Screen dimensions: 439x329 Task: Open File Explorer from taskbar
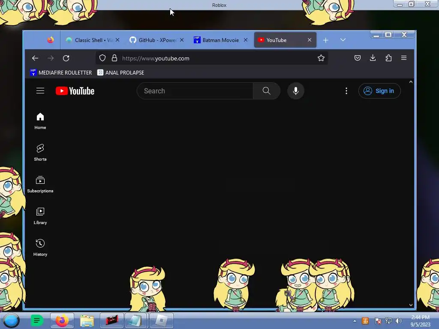pos(87,320)
